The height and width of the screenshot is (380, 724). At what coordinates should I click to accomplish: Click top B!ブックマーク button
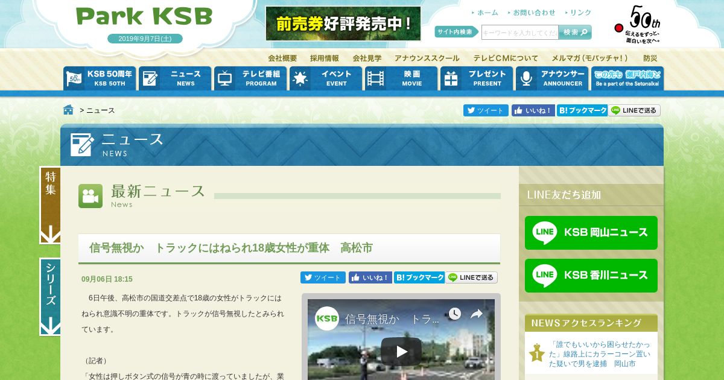click(582, 110)
